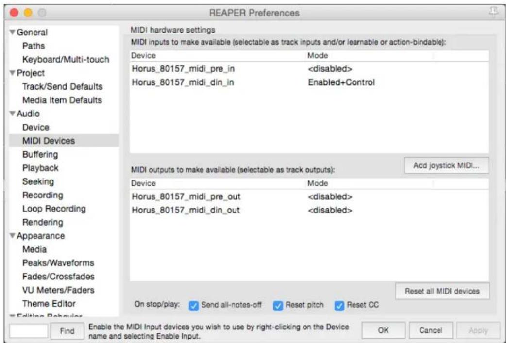Click disabled mode of midi_din_out

pyautogui.click(x=330, y=210)
